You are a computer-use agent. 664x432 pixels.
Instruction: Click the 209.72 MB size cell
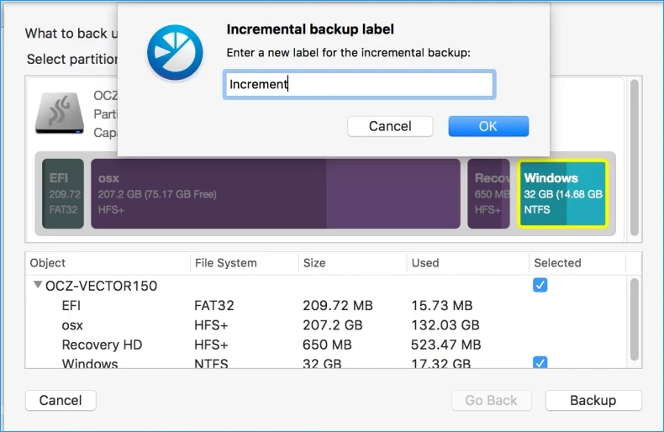(x=338, y=305)
